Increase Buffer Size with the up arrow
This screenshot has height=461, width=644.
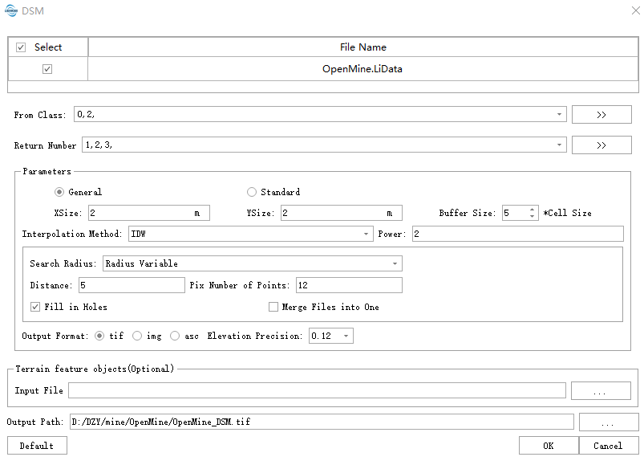533,210
